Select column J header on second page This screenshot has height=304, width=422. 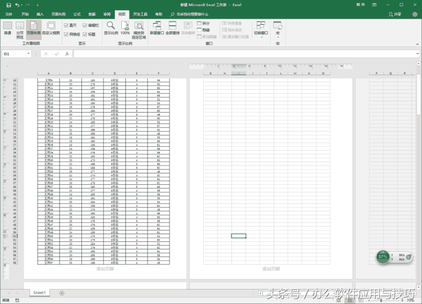click(253, 73)
